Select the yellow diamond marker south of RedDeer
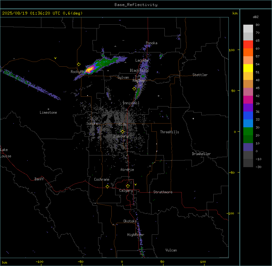 point(134,89)
